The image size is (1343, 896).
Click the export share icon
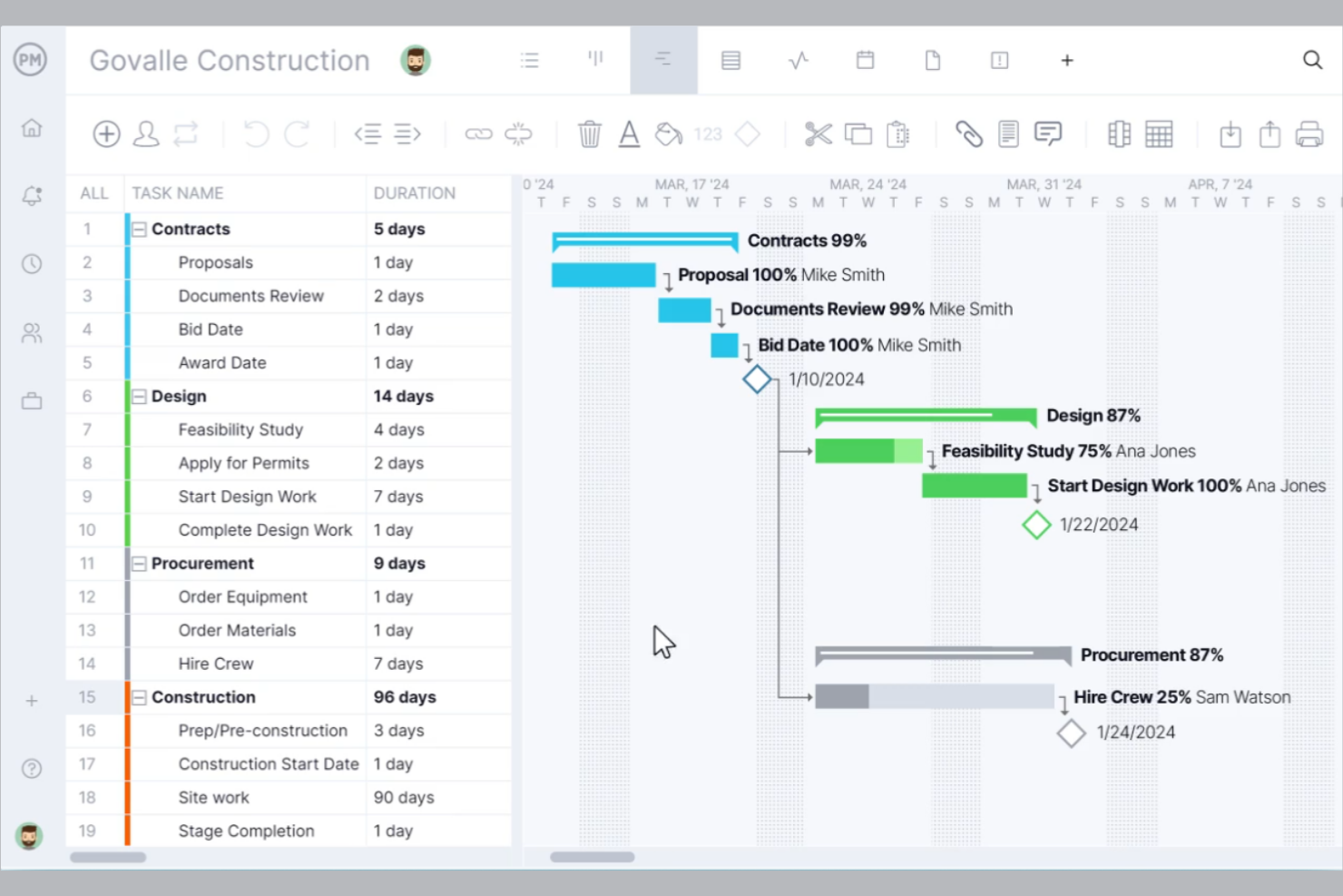pos(1269,134)
